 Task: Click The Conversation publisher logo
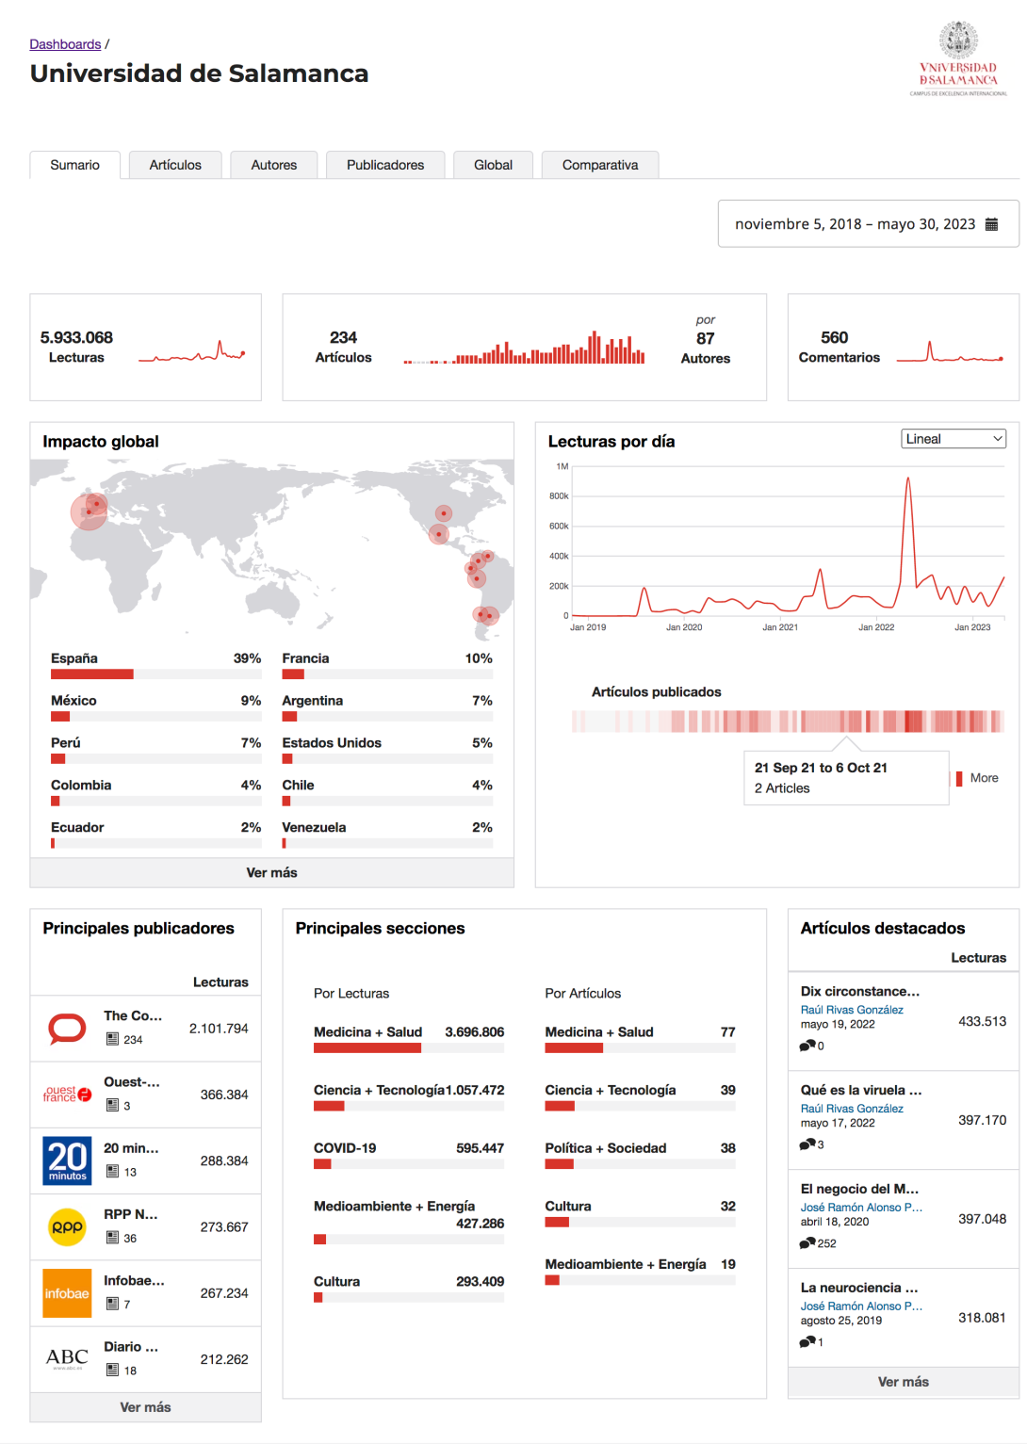click(67, 1029)
